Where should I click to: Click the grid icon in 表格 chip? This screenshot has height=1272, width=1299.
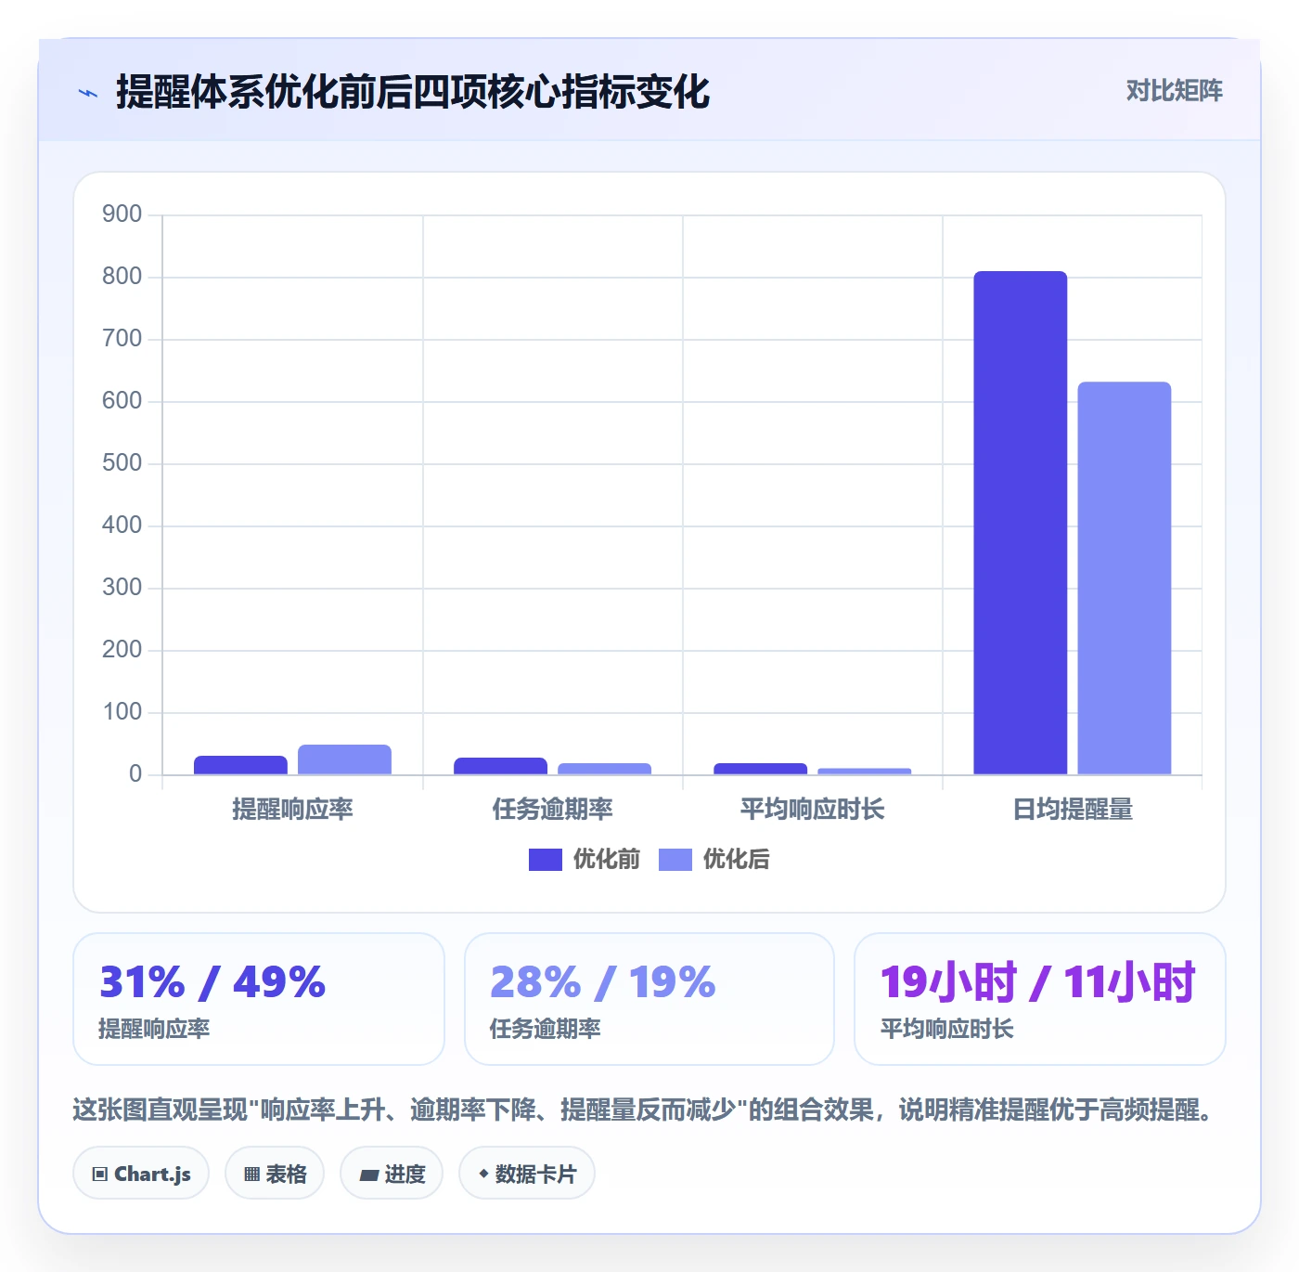(251, 1175)
